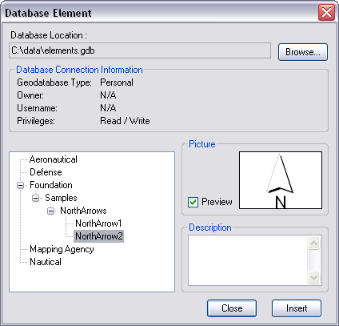Click the Insert button
The image size is (339, 326).
pos(297,308)
